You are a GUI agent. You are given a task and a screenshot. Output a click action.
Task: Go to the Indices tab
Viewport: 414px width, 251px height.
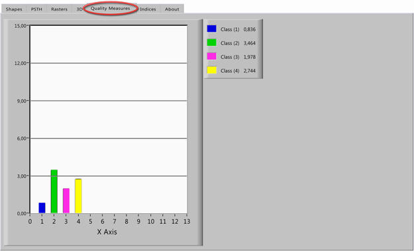148,9
